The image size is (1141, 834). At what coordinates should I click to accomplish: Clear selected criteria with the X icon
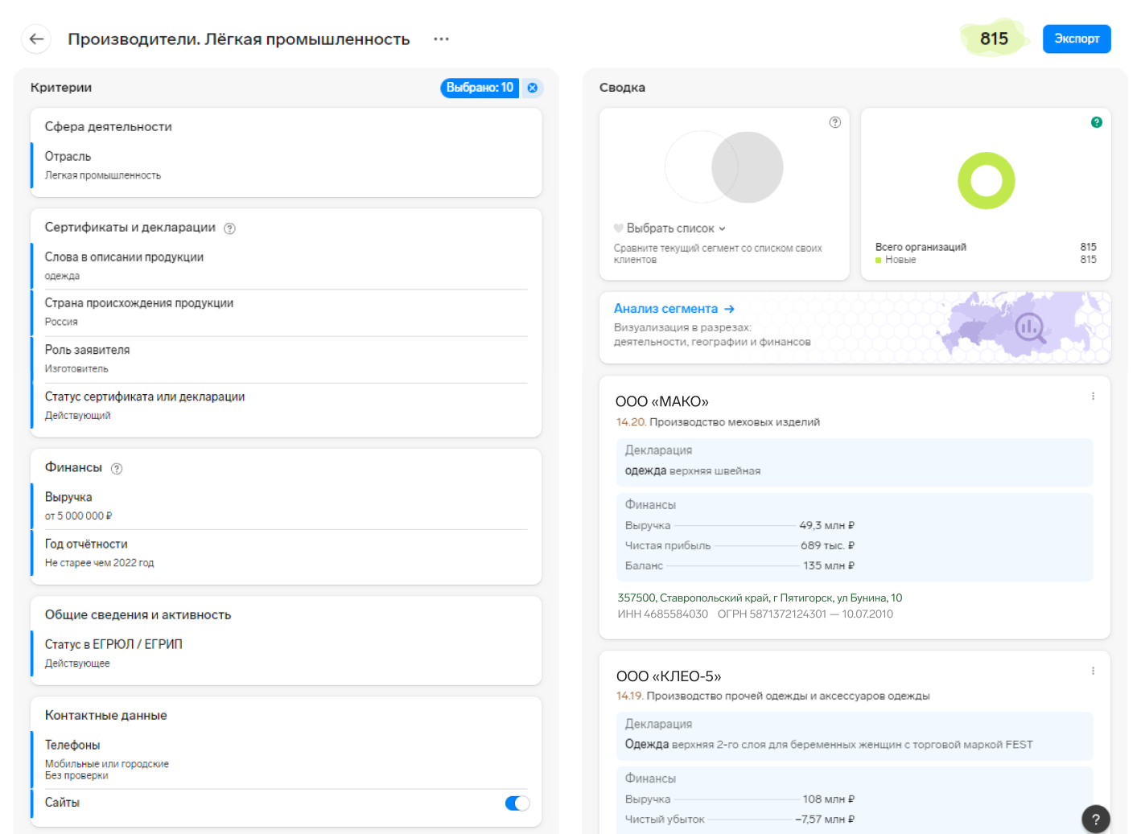pyautogui.click(x=533, y=88)
